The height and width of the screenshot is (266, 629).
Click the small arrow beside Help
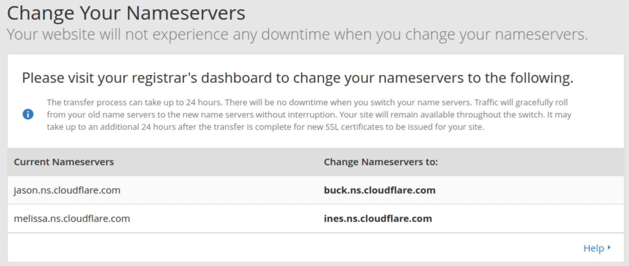(x=609, y=248)
